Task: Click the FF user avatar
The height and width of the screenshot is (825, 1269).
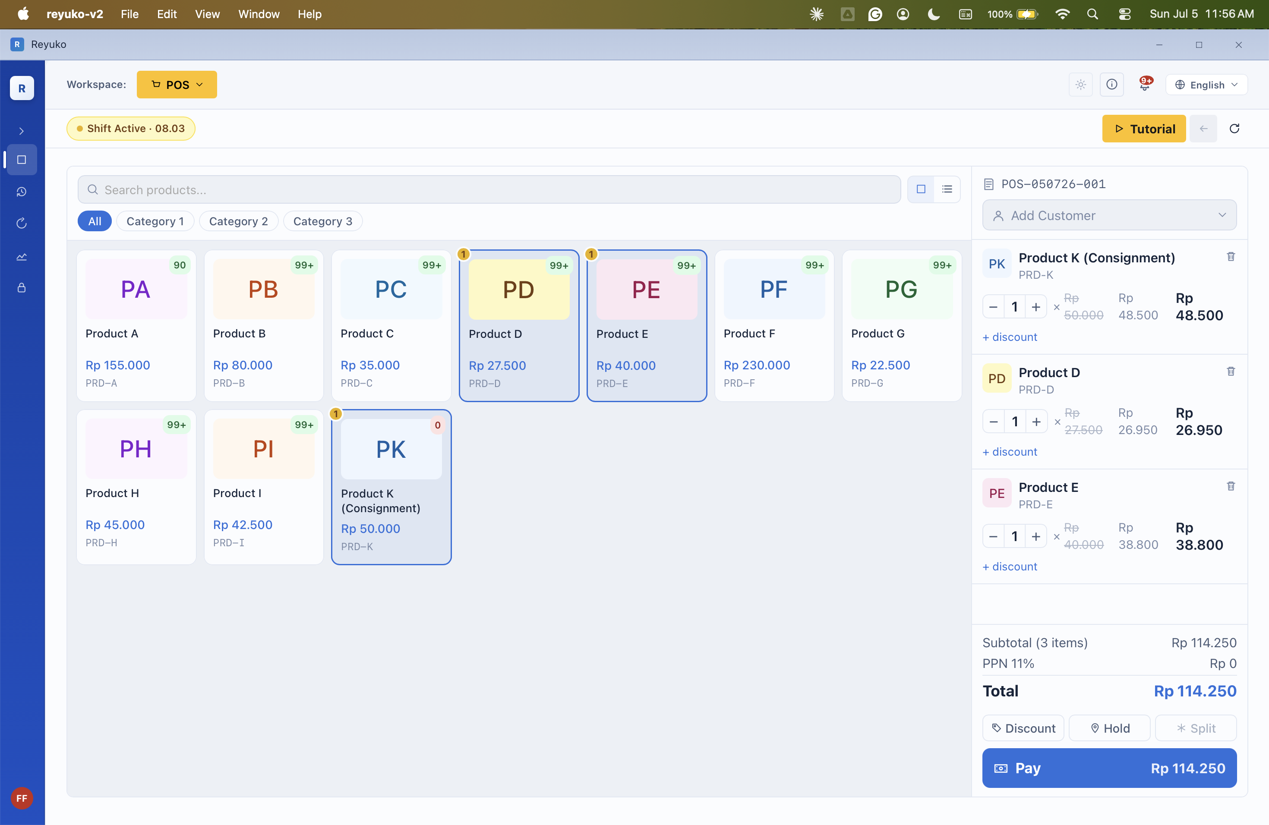Action: [x=22, y=798]
